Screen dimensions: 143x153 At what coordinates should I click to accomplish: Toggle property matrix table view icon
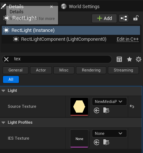click(x=119, y=59)
